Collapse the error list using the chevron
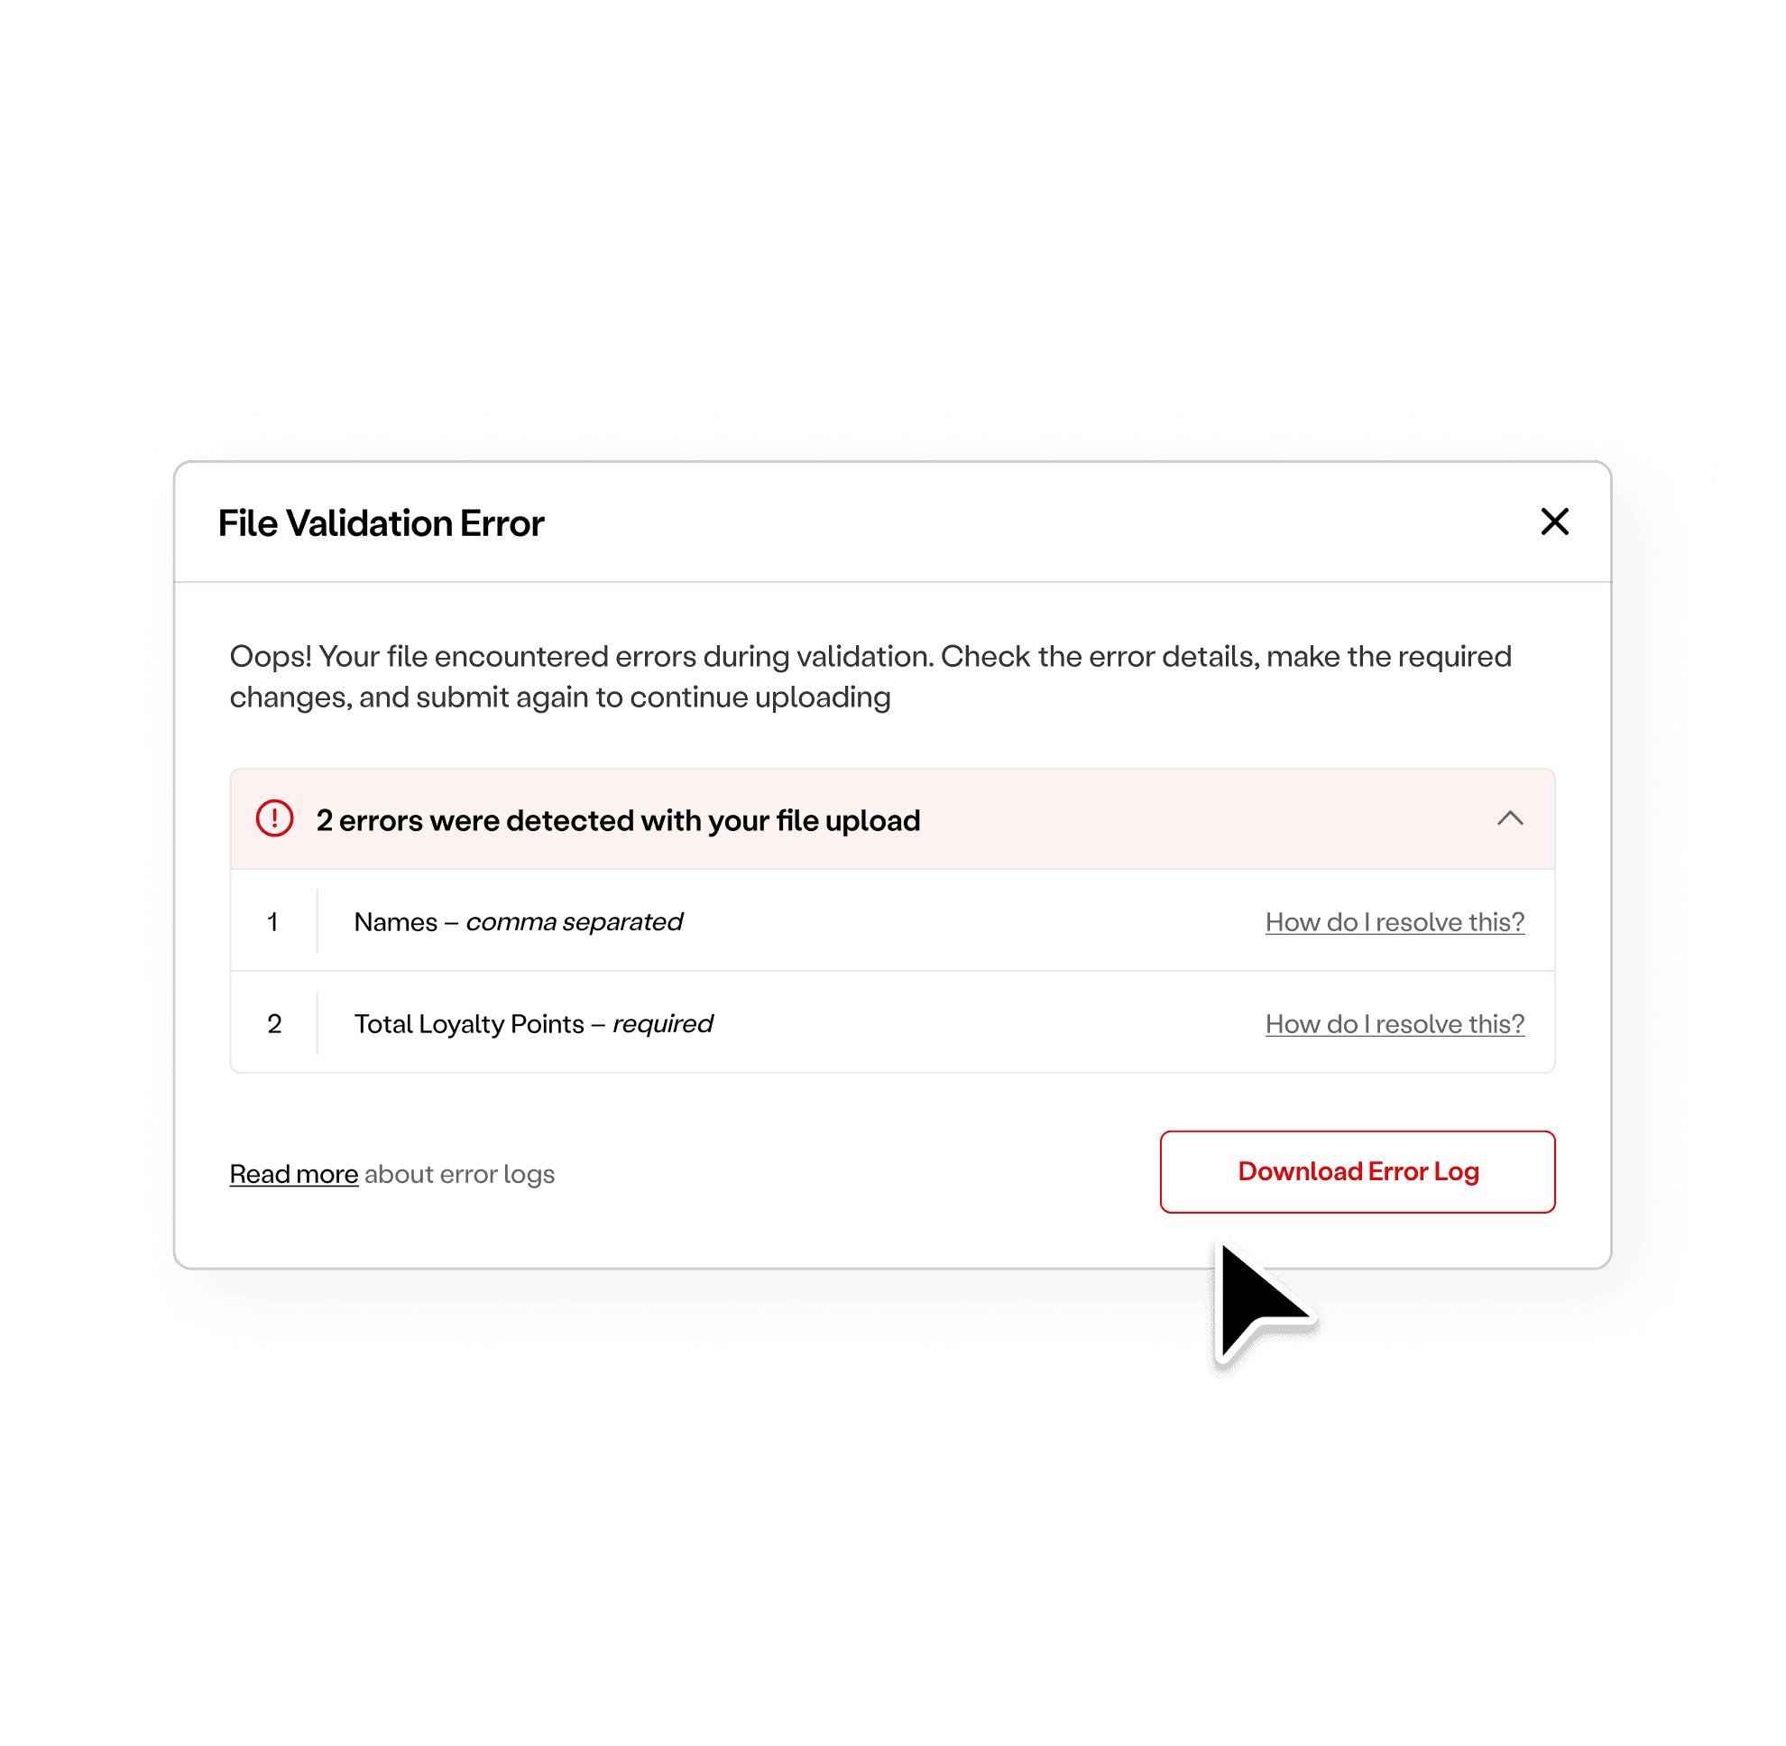 click(x=1509, y=819)
